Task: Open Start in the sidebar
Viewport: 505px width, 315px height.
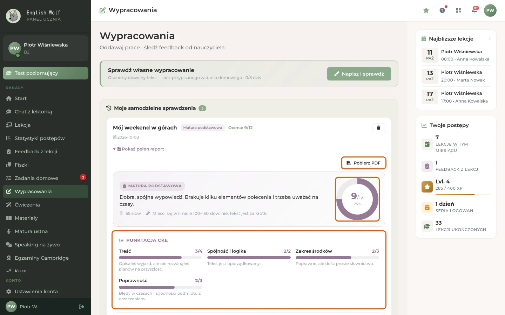Action: (x=46, y=98)
